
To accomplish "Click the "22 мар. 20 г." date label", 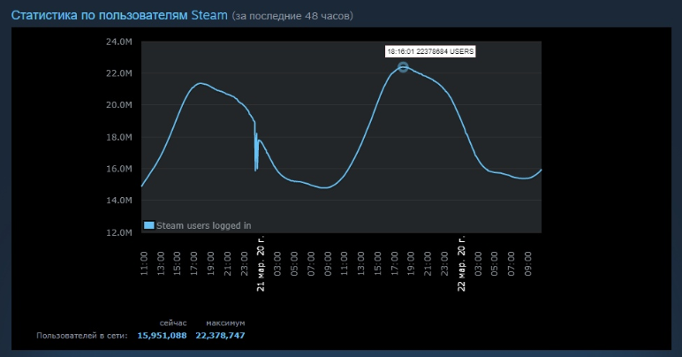I will pos(461,263).
